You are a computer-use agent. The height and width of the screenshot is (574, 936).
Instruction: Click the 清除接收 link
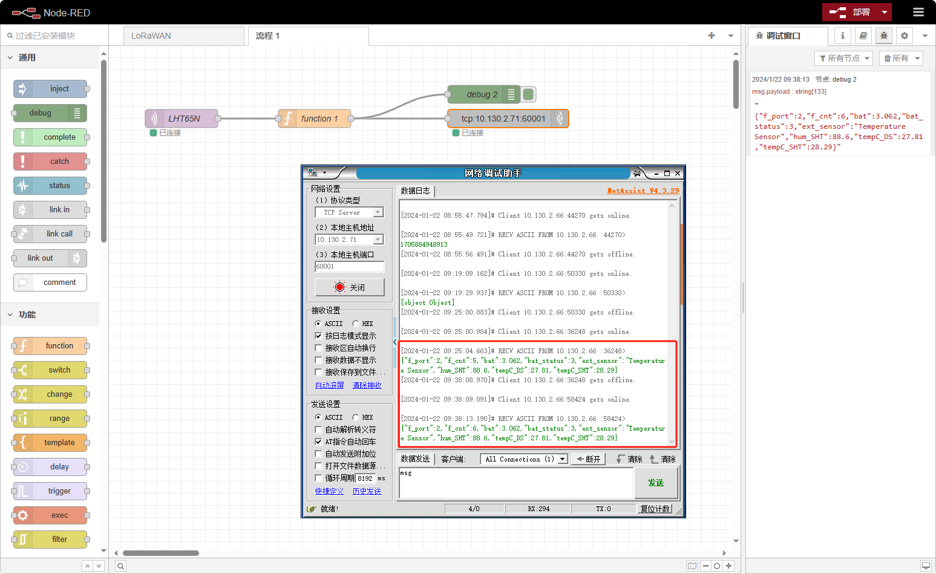click(367, 385)
